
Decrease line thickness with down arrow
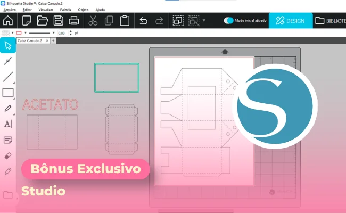(x=71, y=35)
